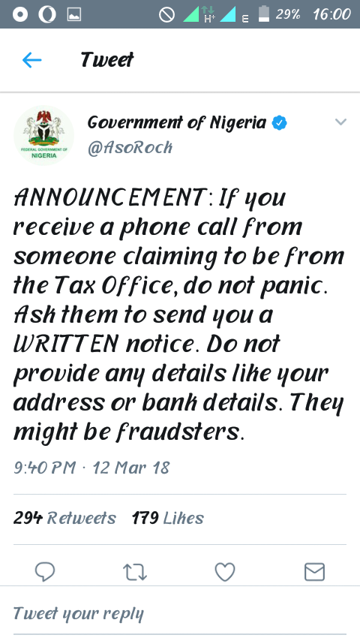
Task: Tap the blue verified badge
Action: (x=280, y=122)
